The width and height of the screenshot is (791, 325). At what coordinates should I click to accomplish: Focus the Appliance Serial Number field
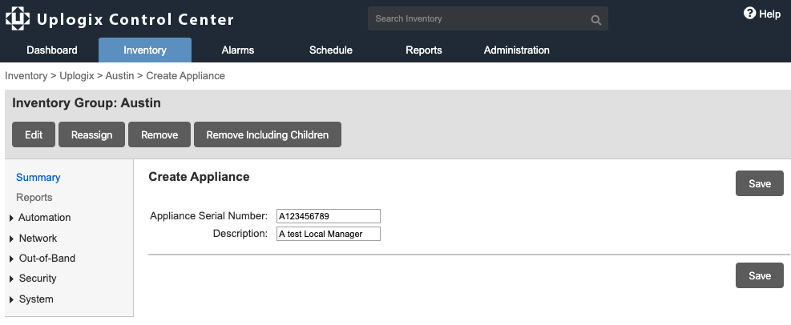[328, 216]
